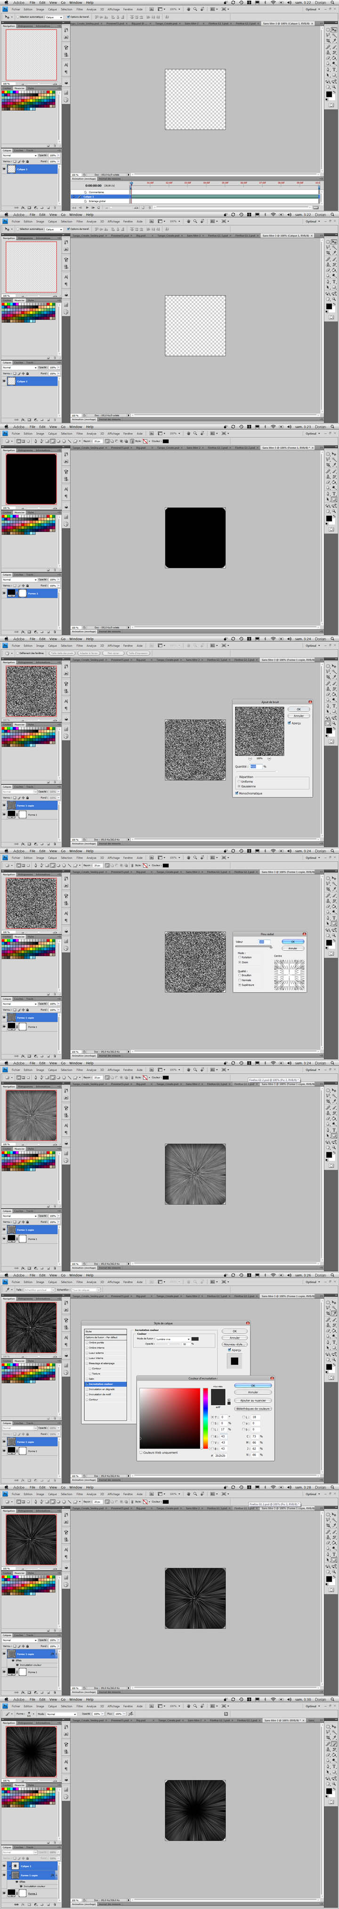Image resolution: width=339 pixels, height=1909 pixels.
Task: Click Nouveau style button in Style de calque
Action: coord(234,1344)
